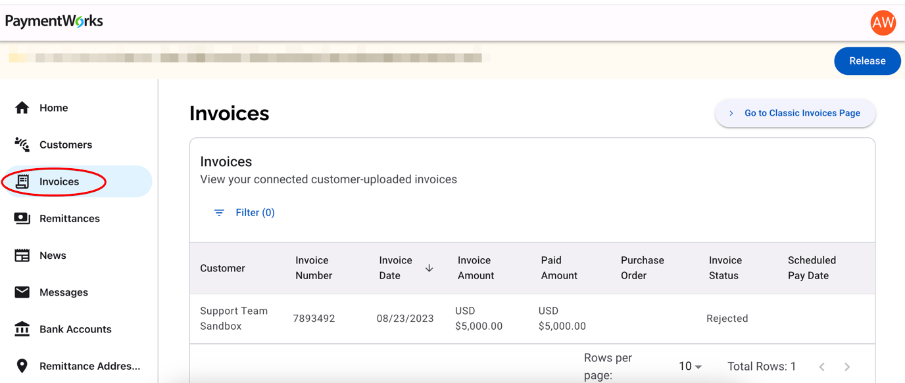Click the Invoices sidebar icon
This screenshot has height=383, width=905.
click(22, 181)
